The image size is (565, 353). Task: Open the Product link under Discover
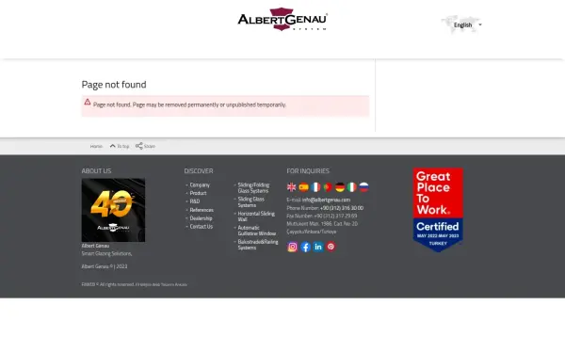[x=198, y=193]
